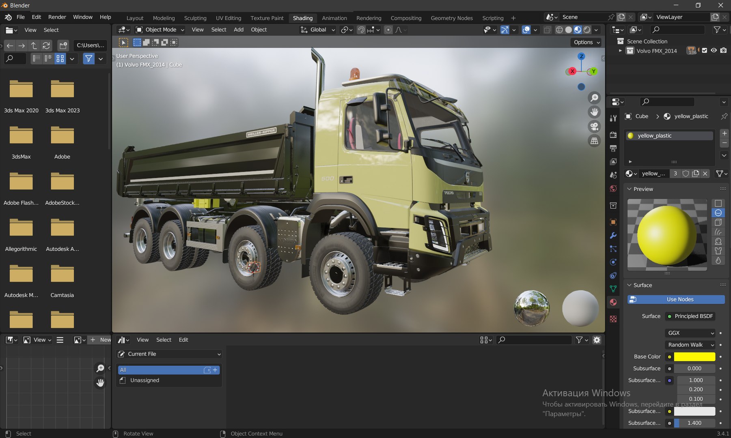Toggle X-Ray in the viewport header

547,30
